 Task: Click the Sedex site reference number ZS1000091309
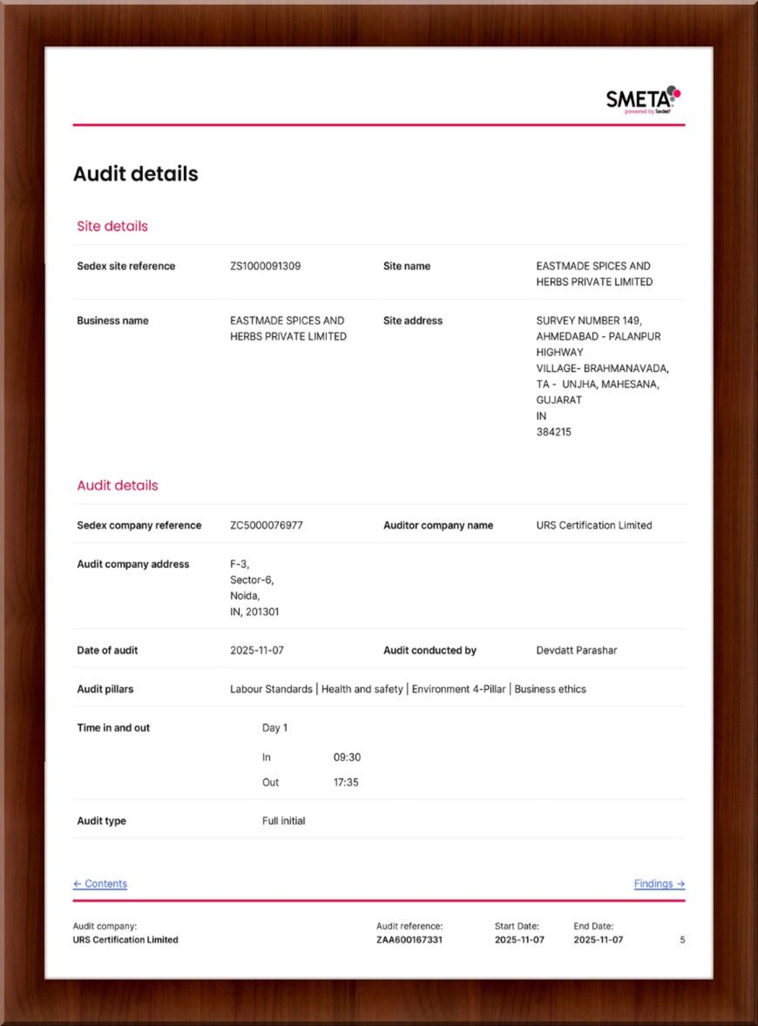(265, 266)
